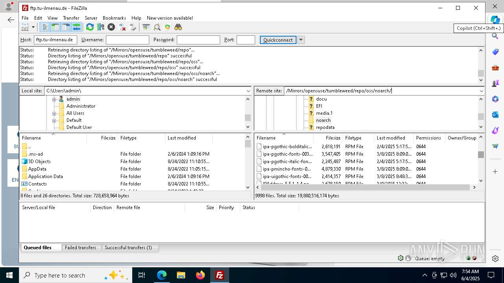Select ipa-pgothic-bolditalic RPM file

[287, 147]
